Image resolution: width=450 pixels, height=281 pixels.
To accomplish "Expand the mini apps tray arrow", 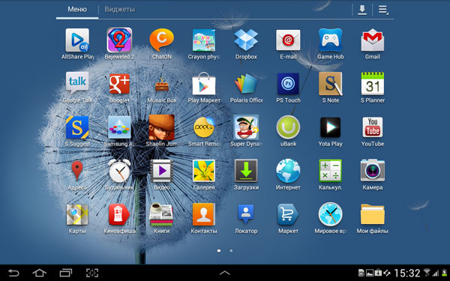I will [225, 273].
